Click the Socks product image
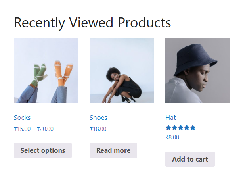The height and width of the screenshot is (183, 243). [x=46, y=70]
